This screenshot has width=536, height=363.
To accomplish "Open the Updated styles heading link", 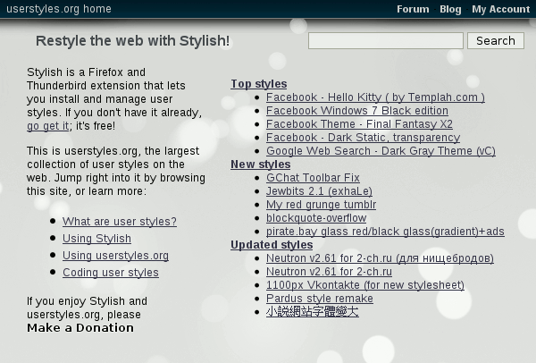I will [x=272, y=245].
